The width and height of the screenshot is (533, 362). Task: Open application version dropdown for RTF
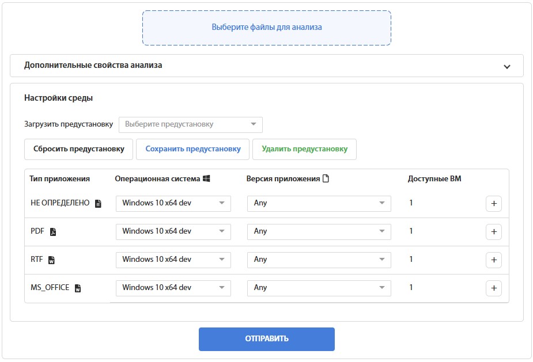[319, 260]
